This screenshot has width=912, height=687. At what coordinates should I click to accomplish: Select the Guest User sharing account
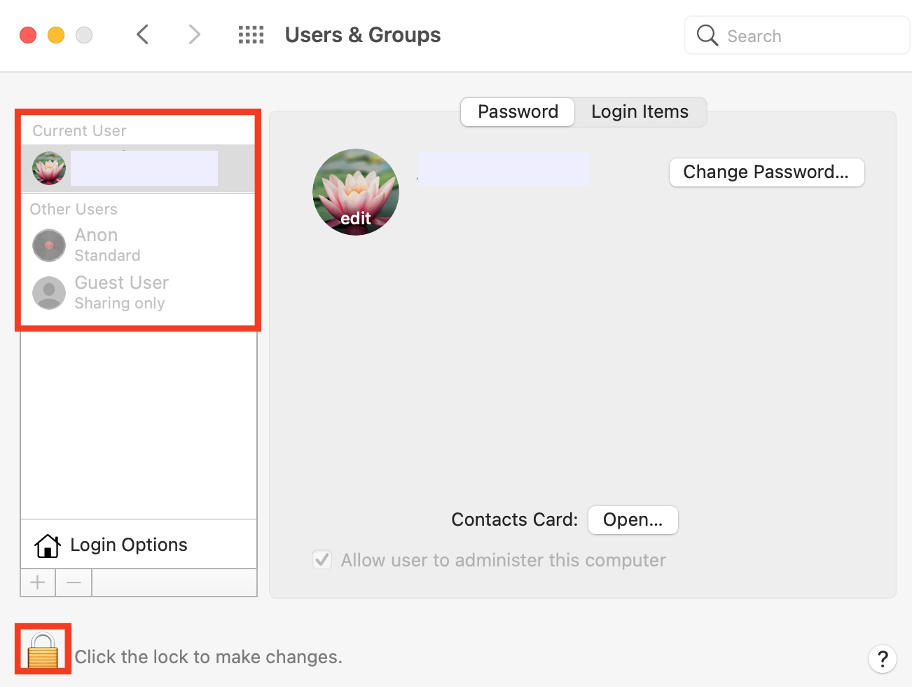(x=121, y=292)
